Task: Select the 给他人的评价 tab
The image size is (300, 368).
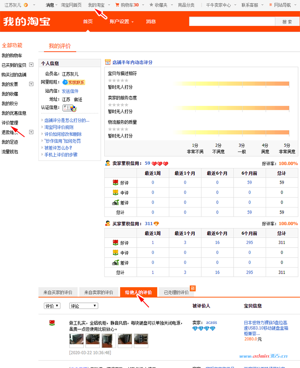Action: pos(138,292)
